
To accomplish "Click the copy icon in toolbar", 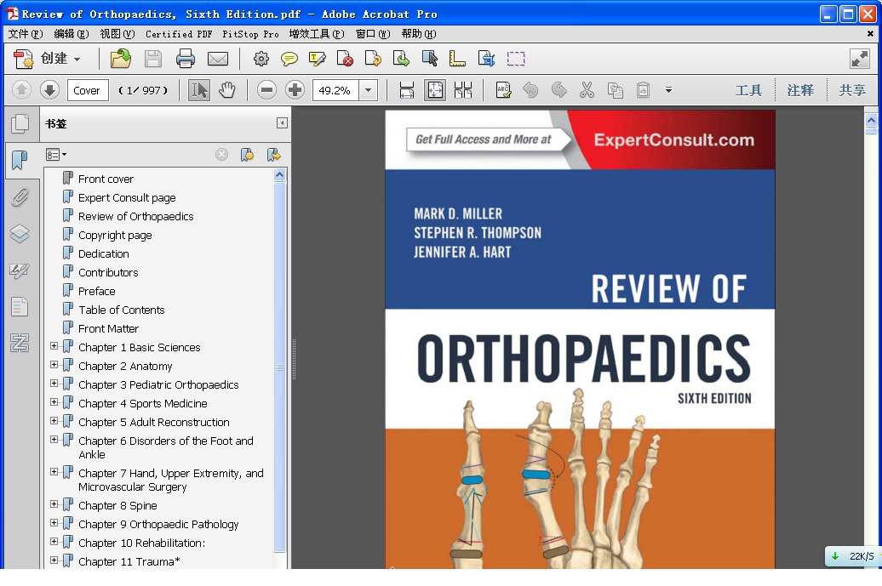I will (x=616, y=90).
